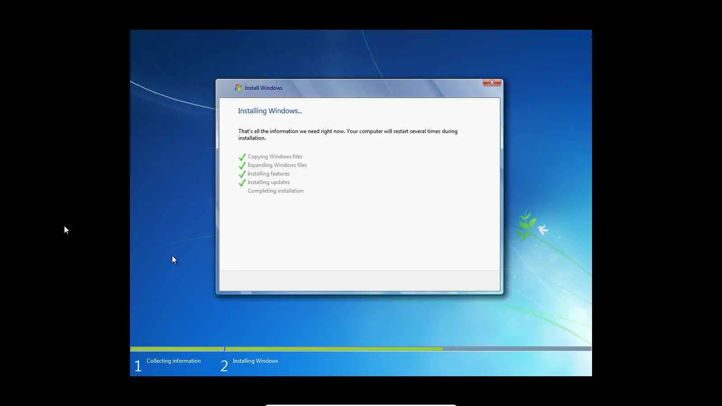Click the checkmark next to Copying Windows files
The height and width of the screenshot is (406, 722).
coord(242,157)
